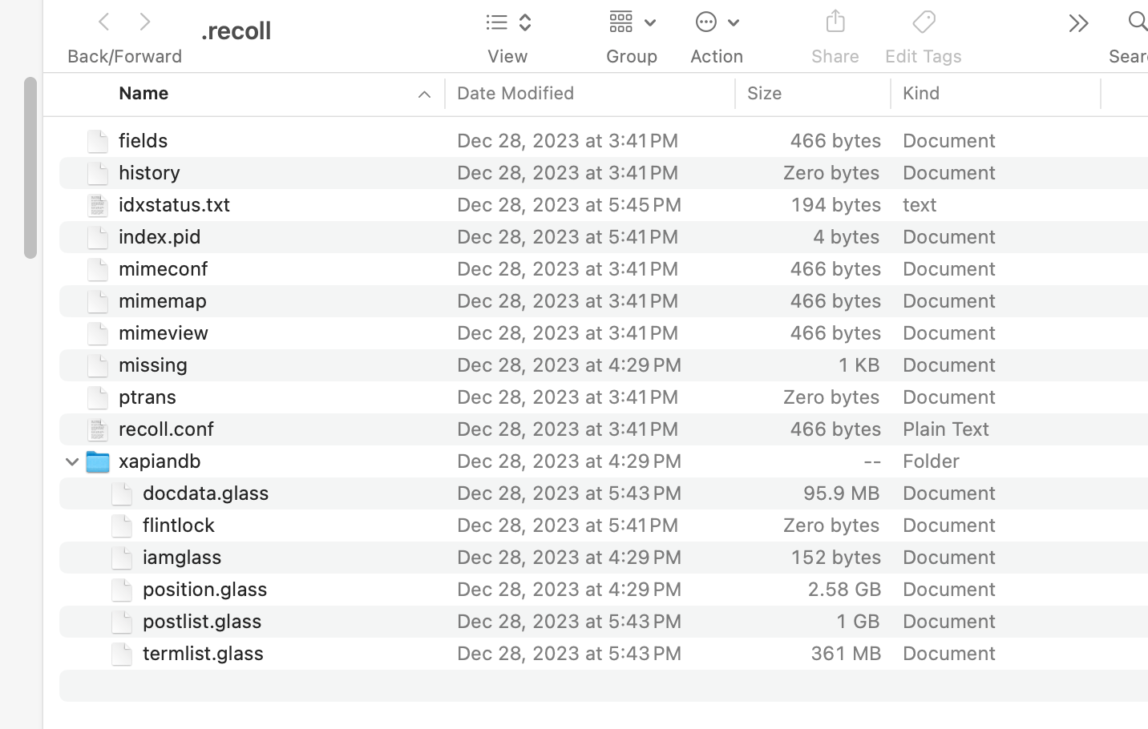Click the Edit Tags icon
Screen dimensions: 1148x729
pyautogui.click(x=924, y=22)
